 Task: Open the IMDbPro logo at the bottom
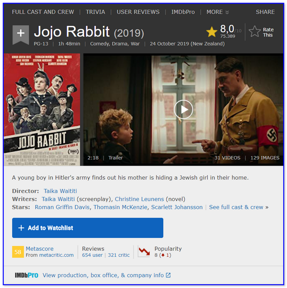[x=26, y=275]
